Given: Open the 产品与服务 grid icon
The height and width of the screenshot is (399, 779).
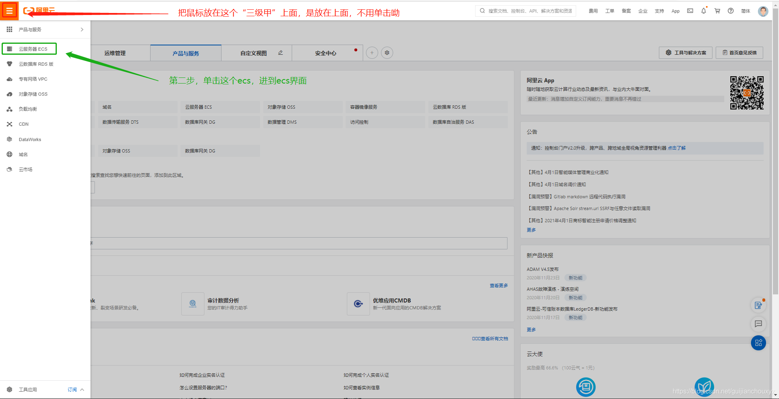Looking at the screenshot, I should pos(9,29).
